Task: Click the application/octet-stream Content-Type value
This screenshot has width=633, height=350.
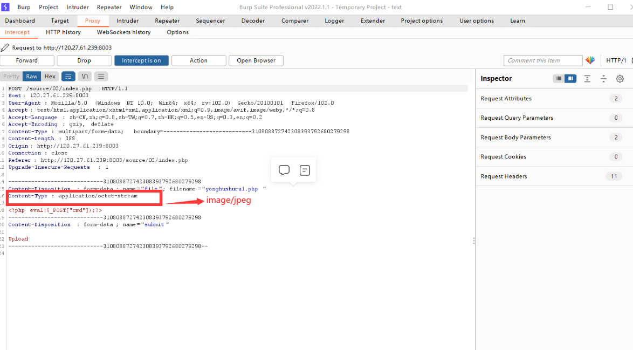Action: (x=98, y=196)
